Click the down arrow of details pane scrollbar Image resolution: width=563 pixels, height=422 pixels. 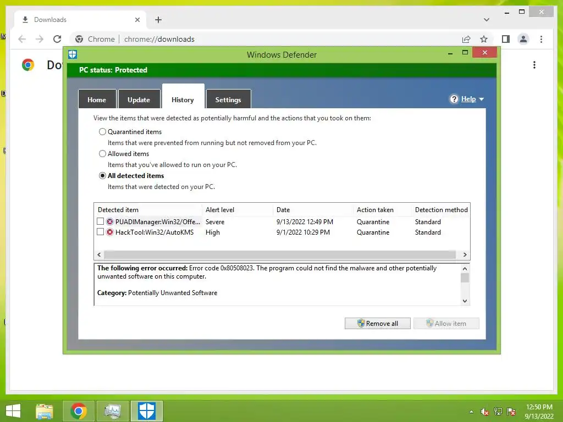465,301
